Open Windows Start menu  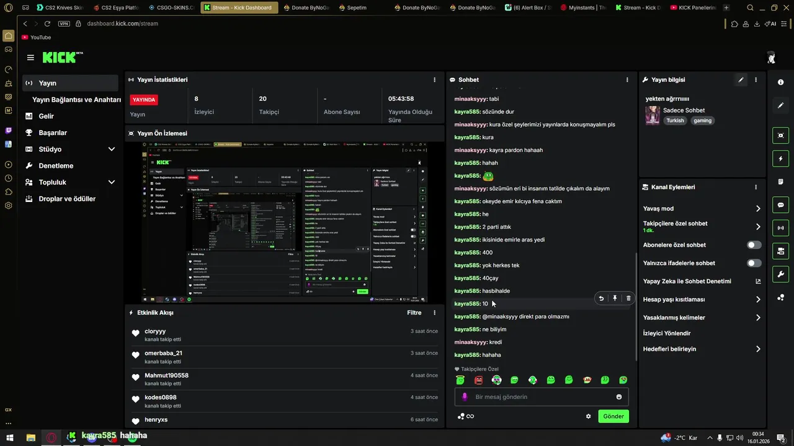pos(9,437)
